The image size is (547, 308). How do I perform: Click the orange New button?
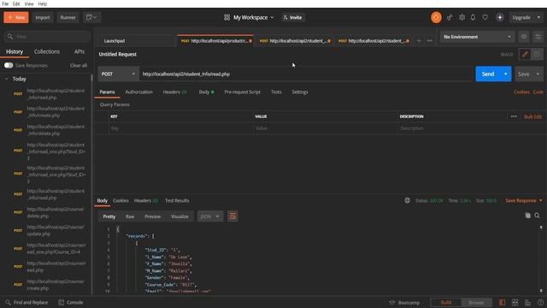16,17
